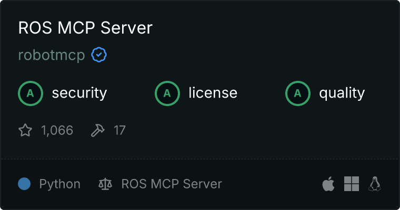The width and height of the screenshot is (400, 210).
Task: Click the A grade circle beside security
Action: (x=31, y=93)
